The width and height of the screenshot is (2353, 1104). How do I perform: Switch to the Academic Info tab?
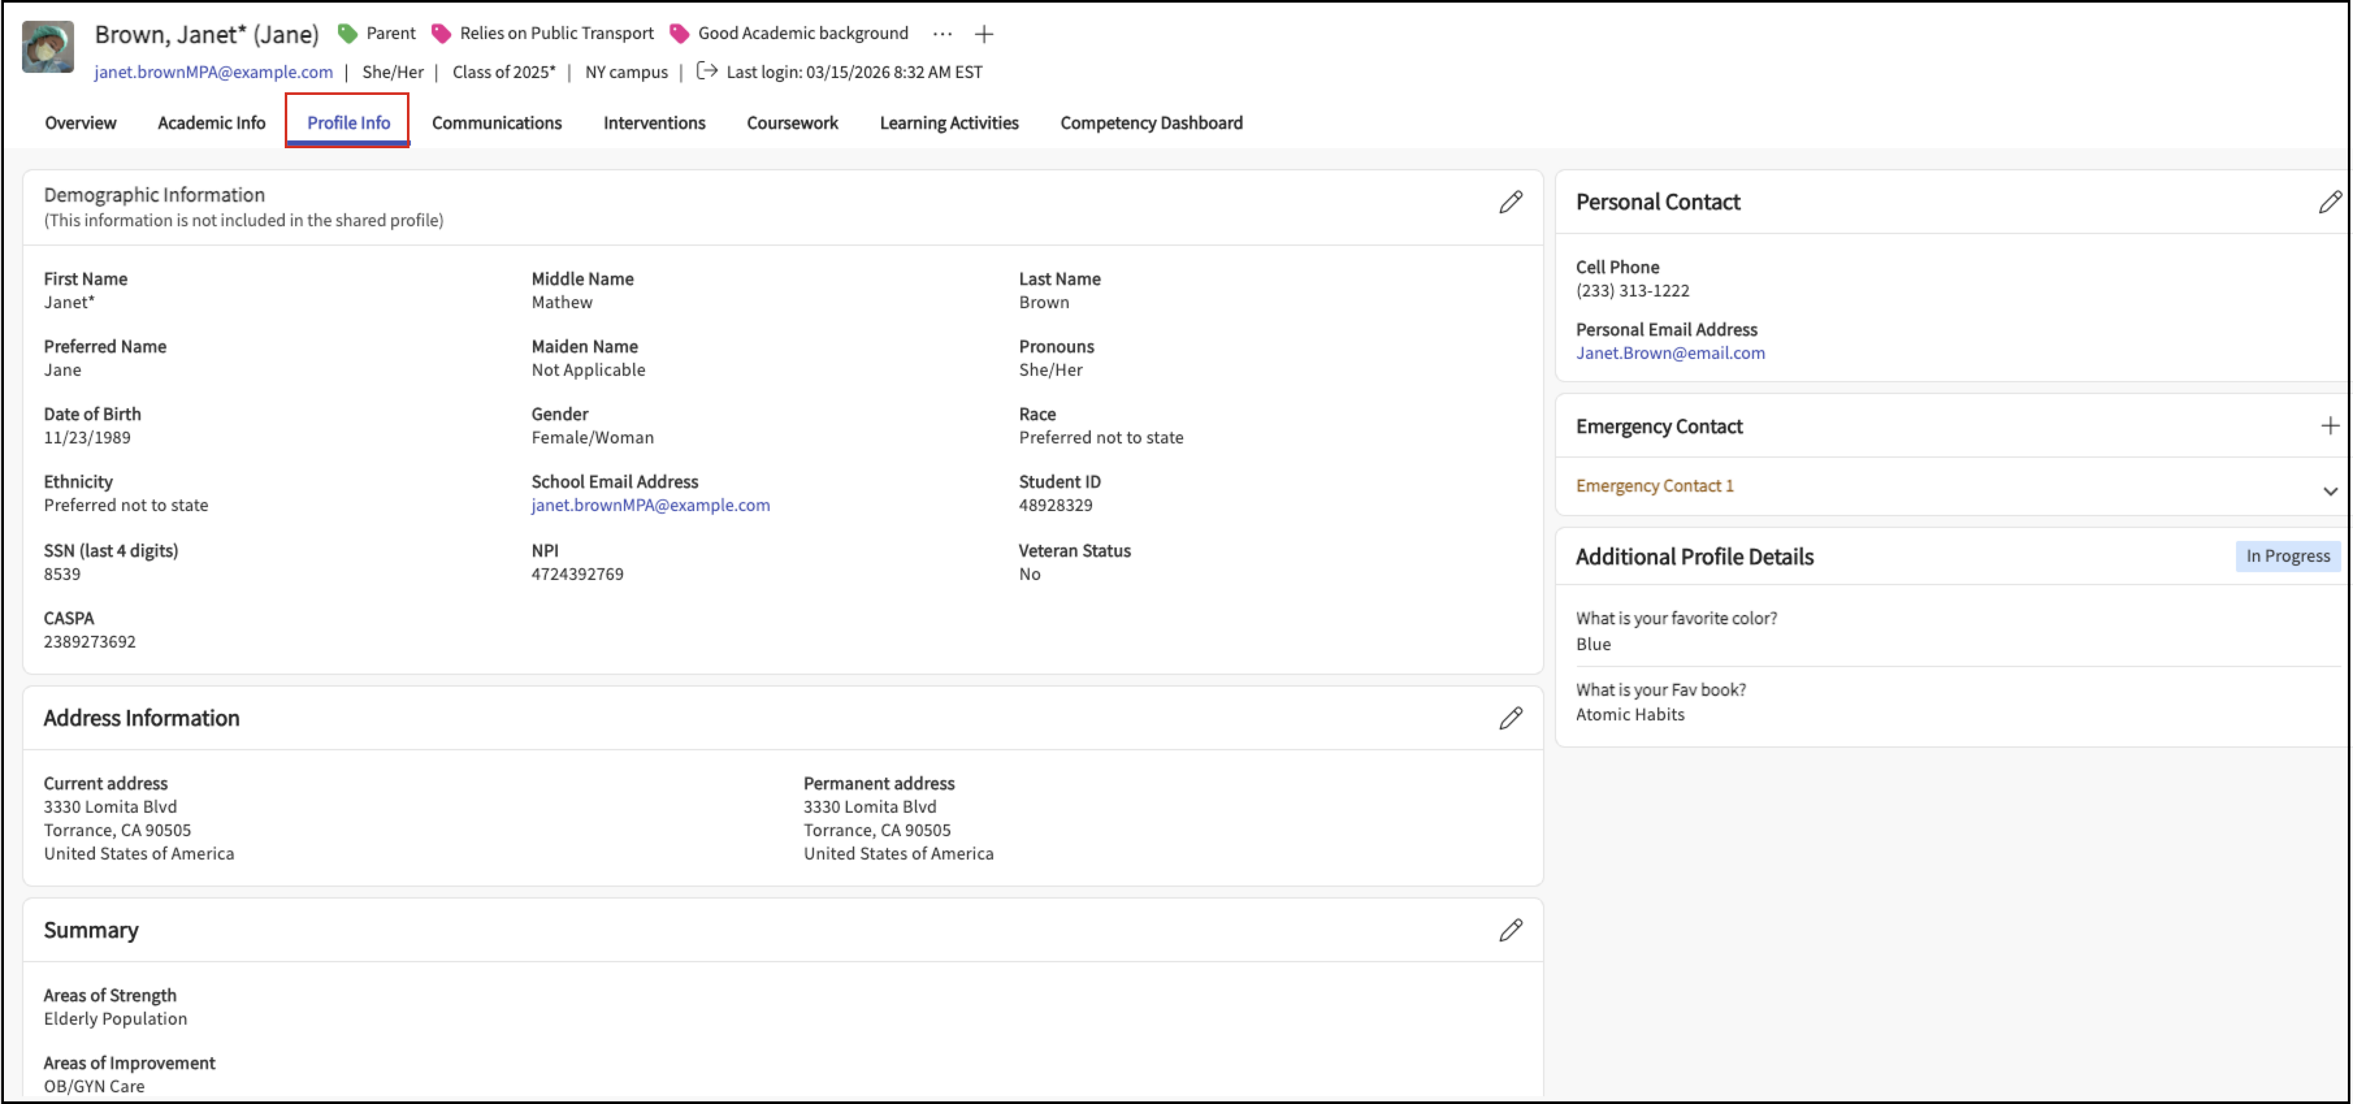click(211, 122)
